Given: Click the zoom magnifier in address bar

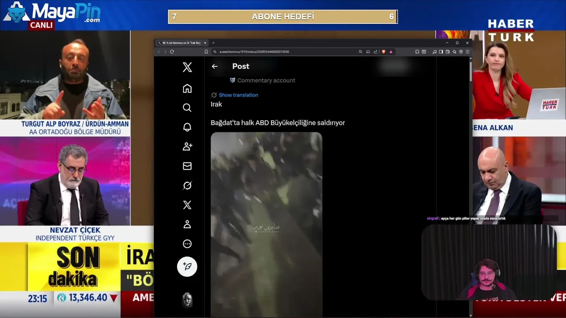Looking at the screenshot, I should [360, 52].
